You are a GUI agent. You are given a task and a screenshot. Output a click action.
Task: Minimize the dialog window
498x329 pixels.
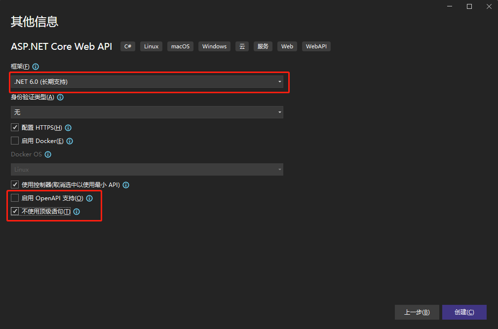[x=450, y=6]
